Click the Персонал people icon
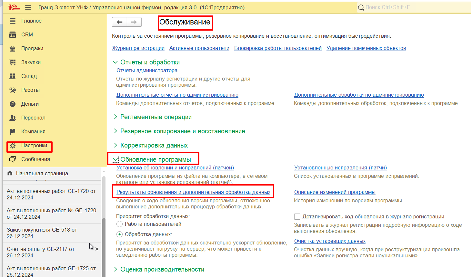Image resolution: width=471 pixels, height=277 pixels. pos(13,118)
